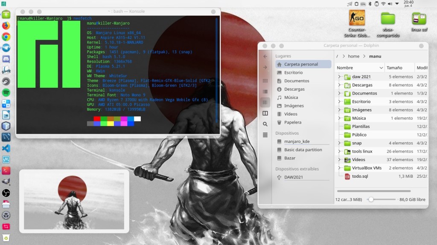Image resolution: width=437 pixels, height=245 pixels.
Task: Open Dolphin search with the magnifier icon
Action: point(265,124)
